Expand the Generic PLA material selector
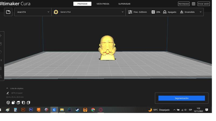The height and width of the screenshot is (121, 216). tap(89, 12)
